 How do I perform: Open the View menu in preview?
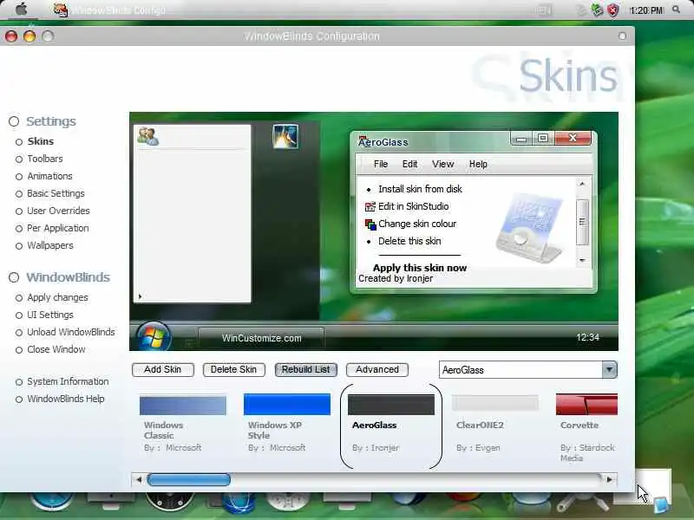click(x=442, y=164)
